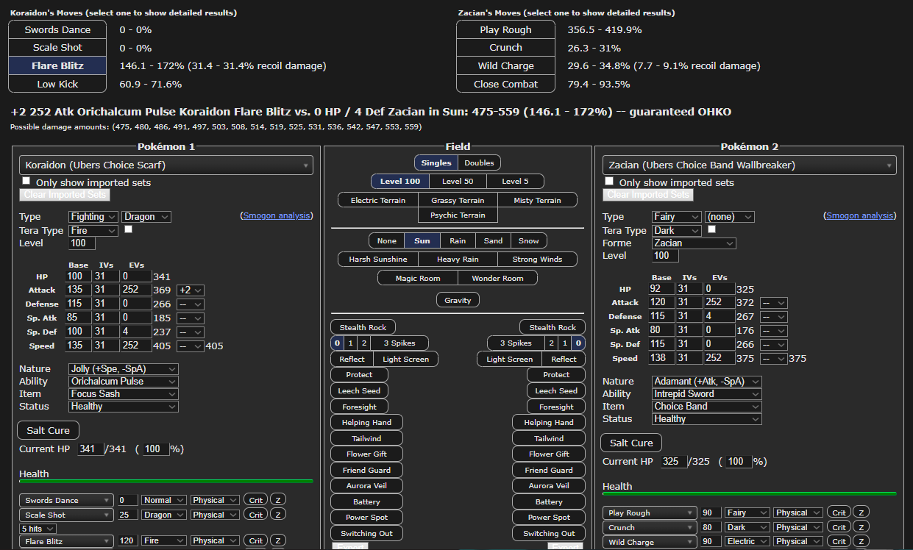
Task: Enable Terastallization checkbox for Koraidon
Action: (x=129, y=229)
